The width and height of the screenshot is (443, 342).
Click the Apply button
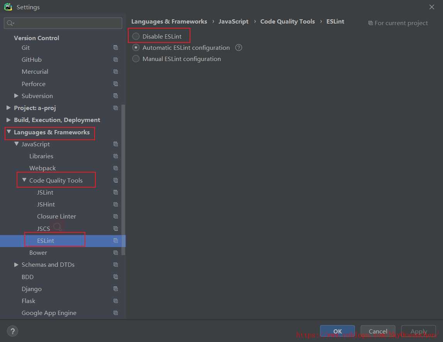[418, 331]
